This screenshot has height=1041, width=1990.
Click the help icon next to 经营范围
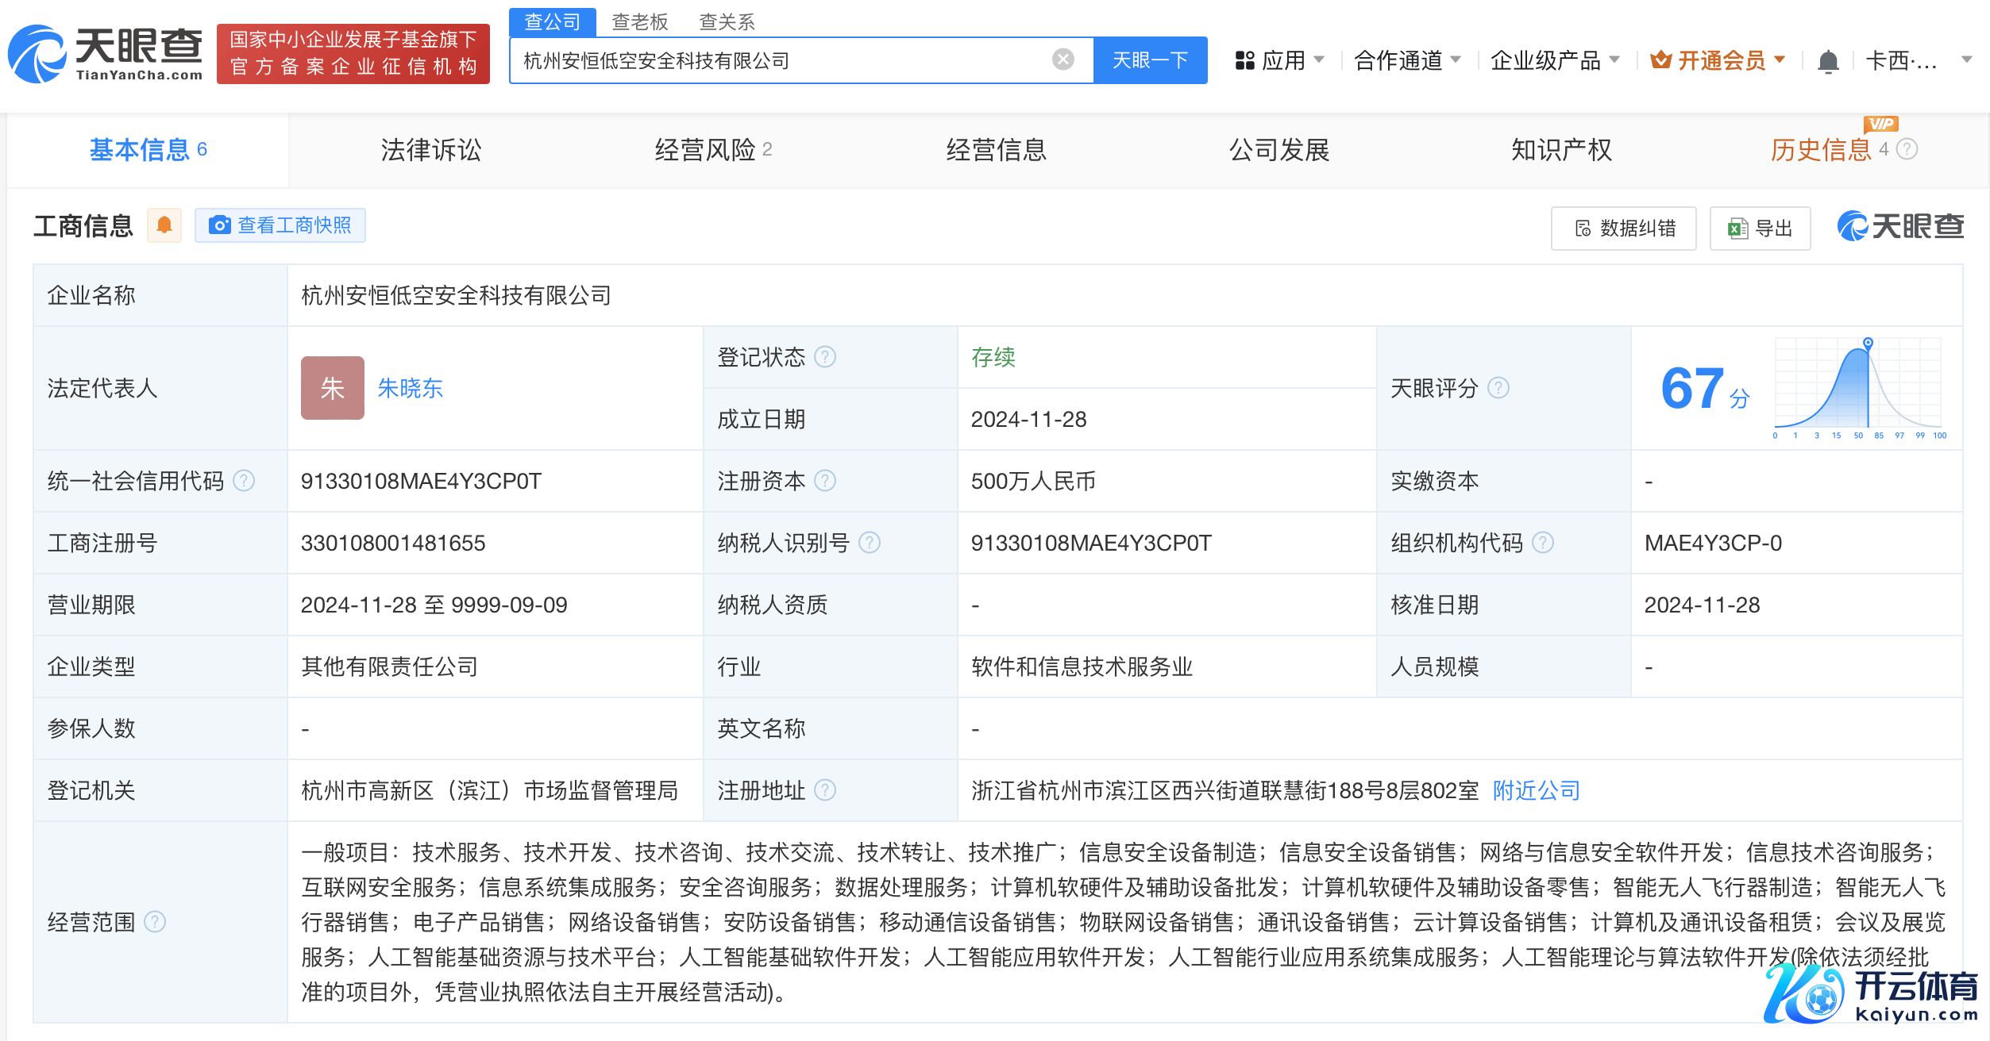(156, 922)
